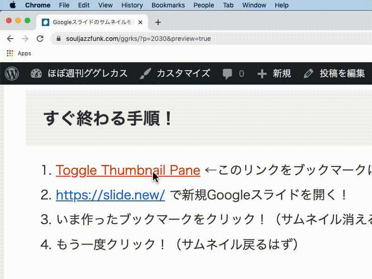Screen dimensions: 372x279
Task: Select the Customize paintbrush icon
Action: (x=146, y=73)
